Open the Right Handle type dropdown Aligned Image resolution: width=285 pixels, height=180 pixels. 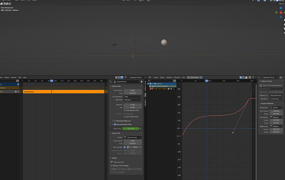tap(276, 126)
